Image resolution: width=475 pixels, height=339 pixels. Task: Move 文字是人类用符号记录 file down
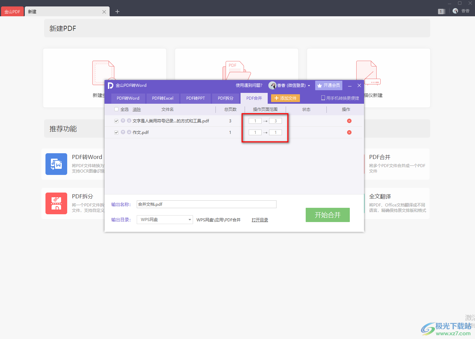(129, 121)
